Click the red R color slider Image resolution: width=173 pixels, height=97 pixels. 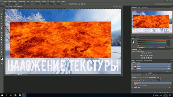click(152, 41)
